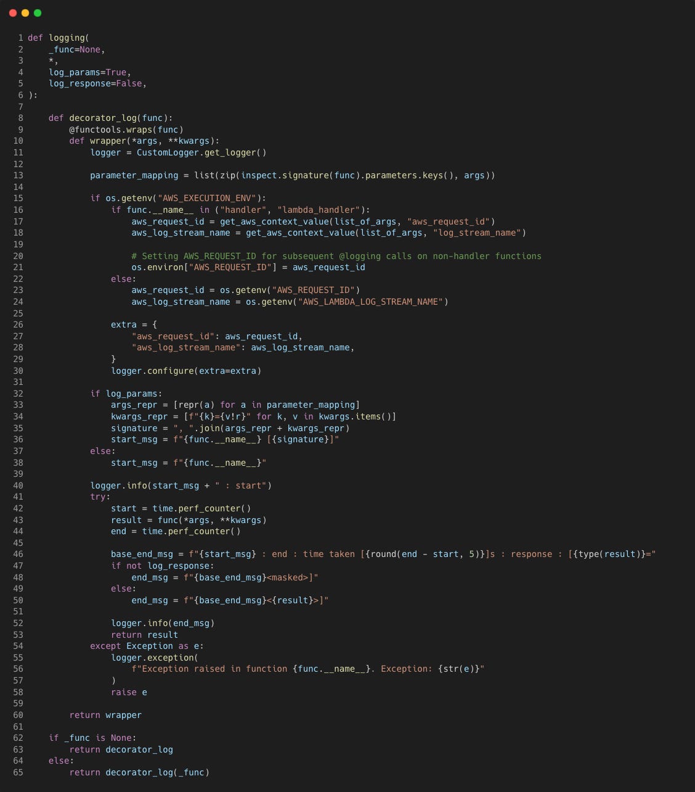Click the 'parameter_mapping = list(zip(' line
The height and width of the screenshot is (792, 695).
(293, 175)
